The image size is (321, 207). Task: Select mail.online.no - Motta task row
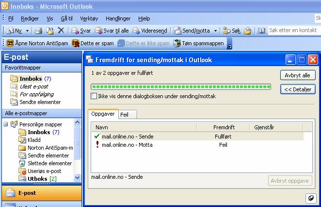pyautogui.click(x=197, y=145)
